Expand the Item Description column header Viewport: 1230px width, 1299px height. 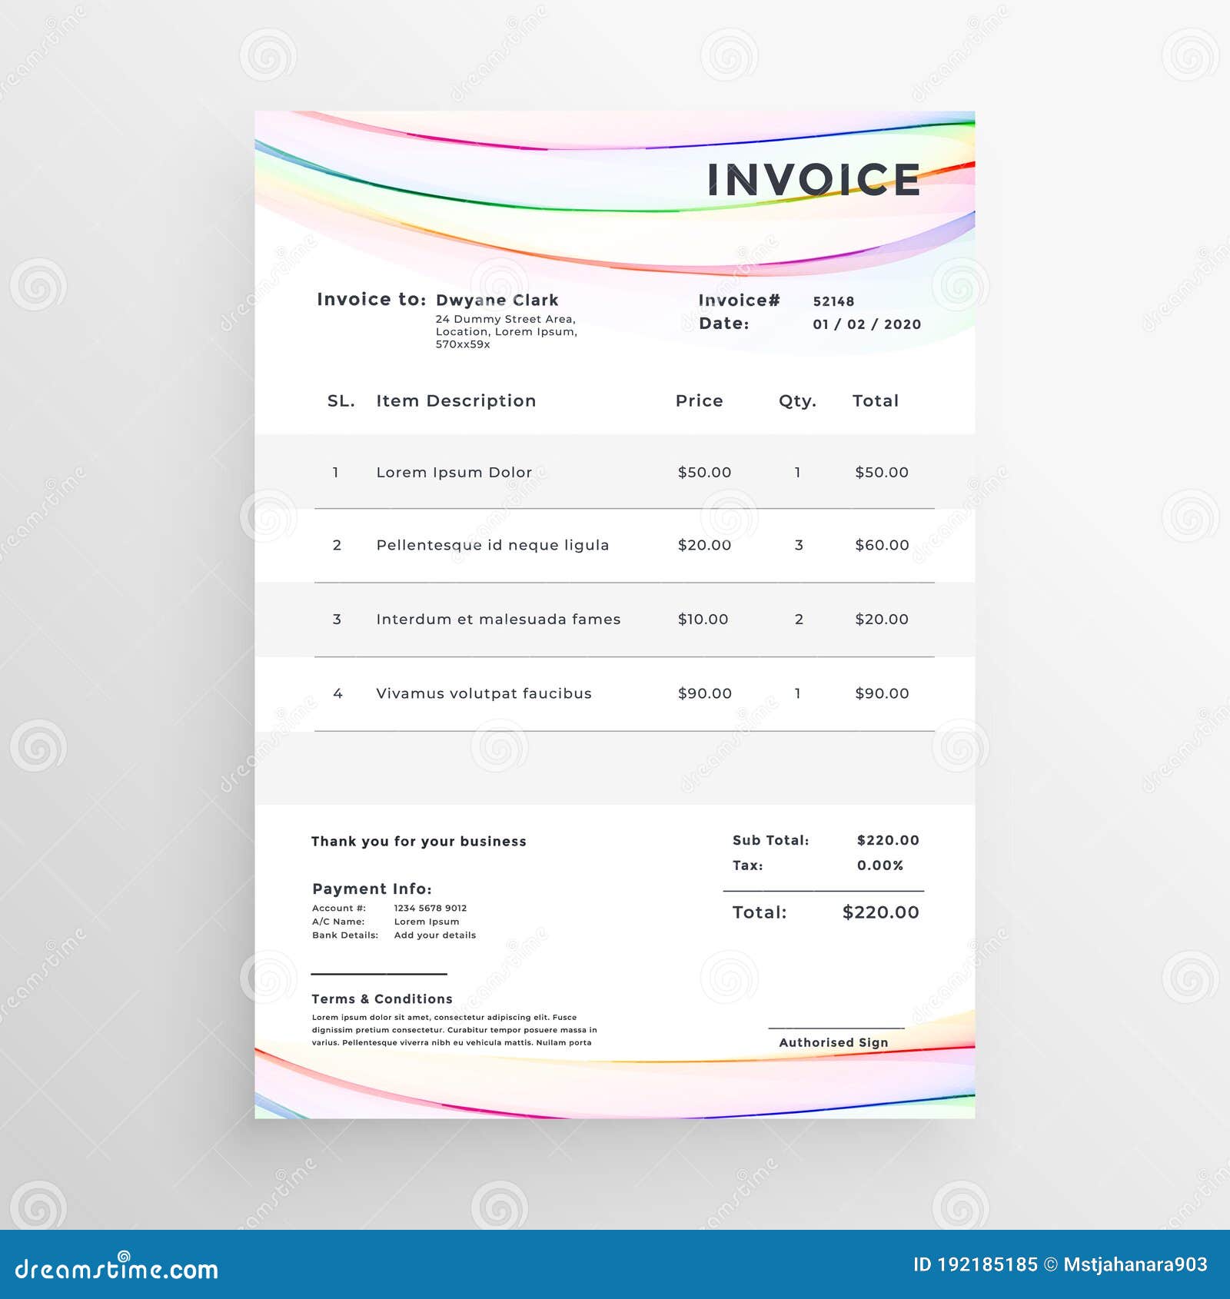pyautogui.click(x=454, y=401)
